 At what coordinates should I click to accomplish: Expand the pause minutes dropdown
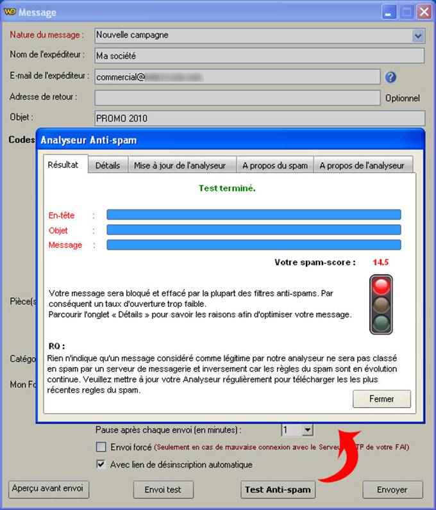tap(306, 431)
